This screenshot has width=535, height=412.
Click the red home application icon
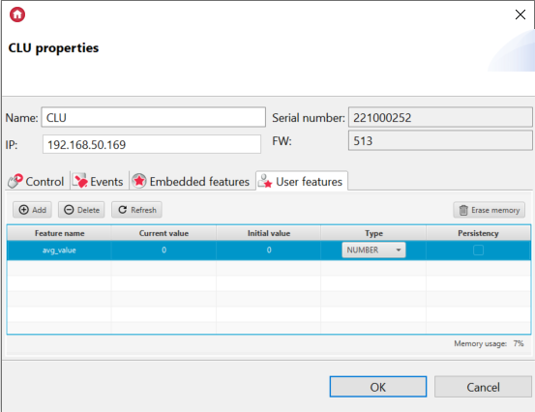[17, 15]
